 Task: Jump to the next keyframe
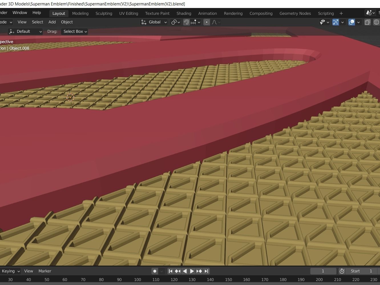tap(199, 271)
